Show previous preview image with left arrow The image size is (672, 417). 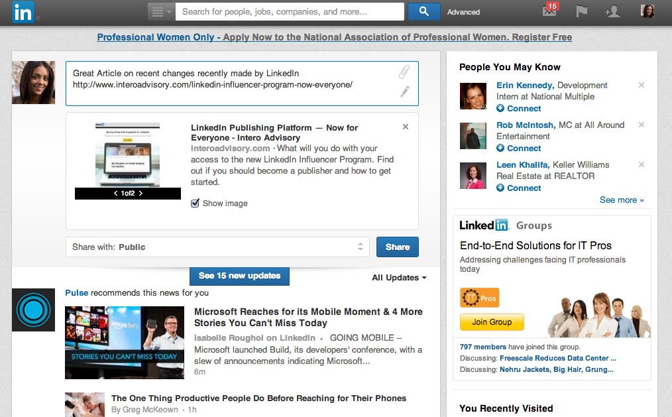(116, 194)
